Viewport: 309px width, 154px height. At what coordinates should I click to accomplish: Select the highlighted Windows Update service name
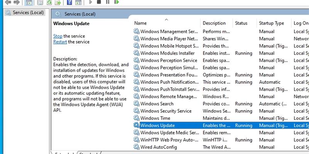(158, 126)
